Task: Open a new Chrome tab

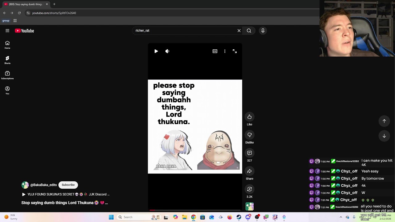Action: pyautogui.click(x=54, y=4)
